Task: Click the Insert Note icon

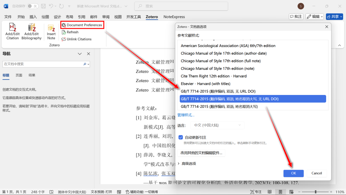Action: coord(51,29)
